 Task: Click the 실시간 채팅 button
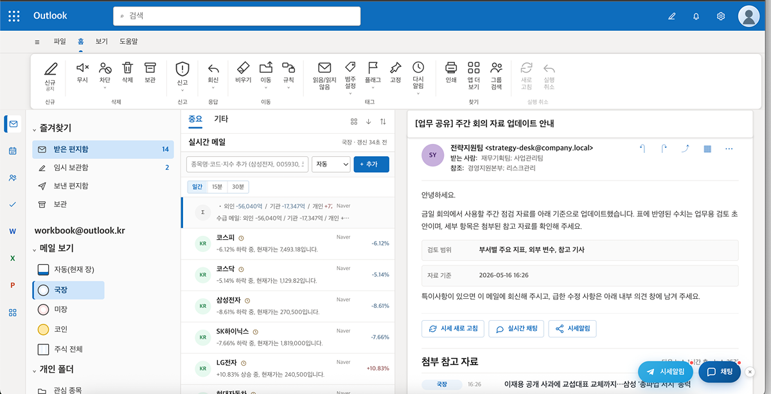517,328
